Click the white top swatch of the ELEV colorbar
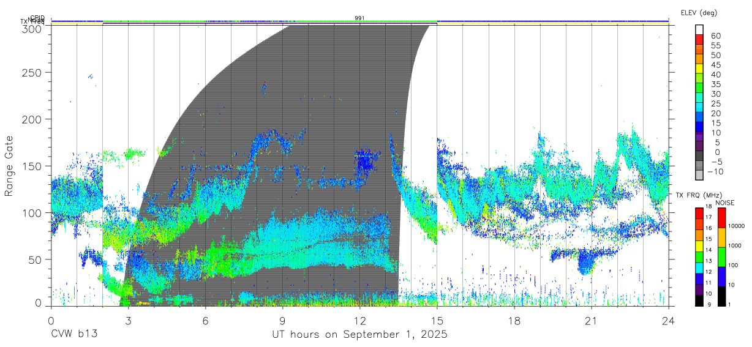The image size is (752, 347). [x=699, y=31]
